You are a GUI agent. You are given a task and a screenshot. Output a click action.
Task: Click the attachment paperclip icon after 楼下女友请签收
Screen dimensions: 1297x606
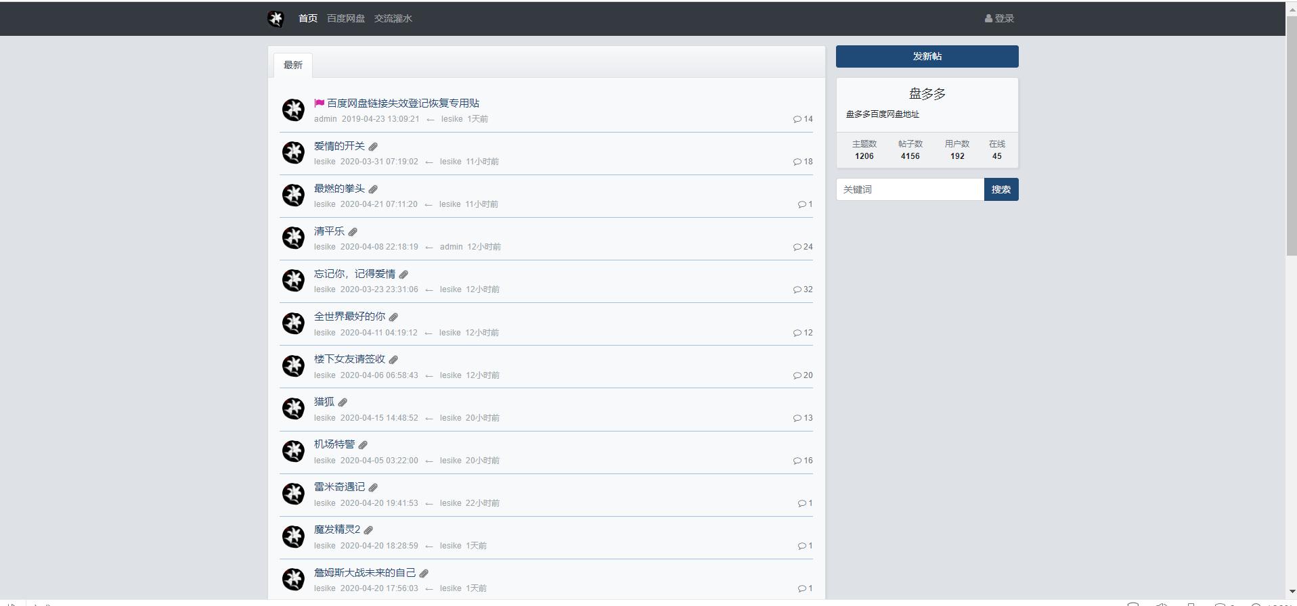(x=393, y=360)
